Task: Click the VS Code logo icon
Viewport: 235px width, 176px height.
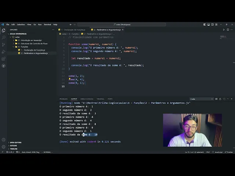Action: (3, 25)
